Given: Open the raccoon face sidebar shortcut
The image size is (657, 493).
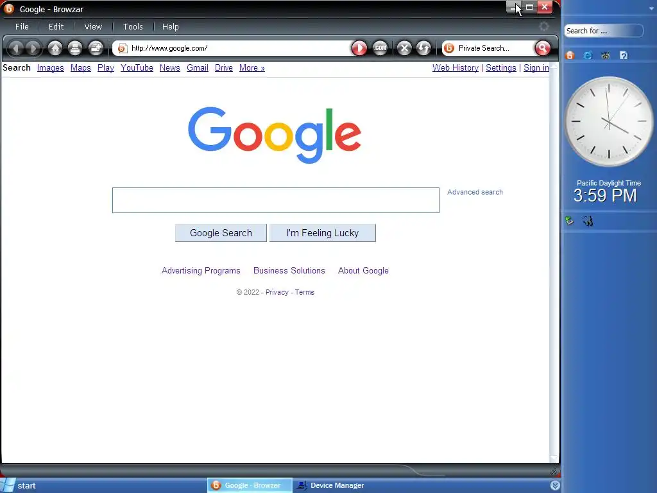Looking at the screenshot, I should pyautogui.click(x=606, y=55).
